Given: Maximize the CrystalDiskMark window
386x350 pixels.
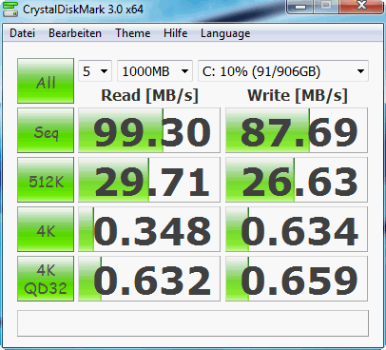Looking at the screenshot, I should click(x=326, y=7).
